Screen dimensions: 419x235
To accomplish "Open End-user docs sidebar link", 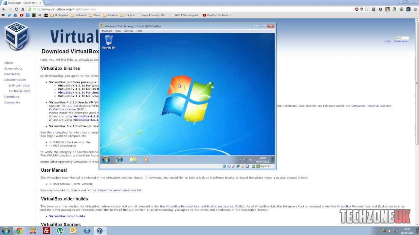I will [19, 86].
